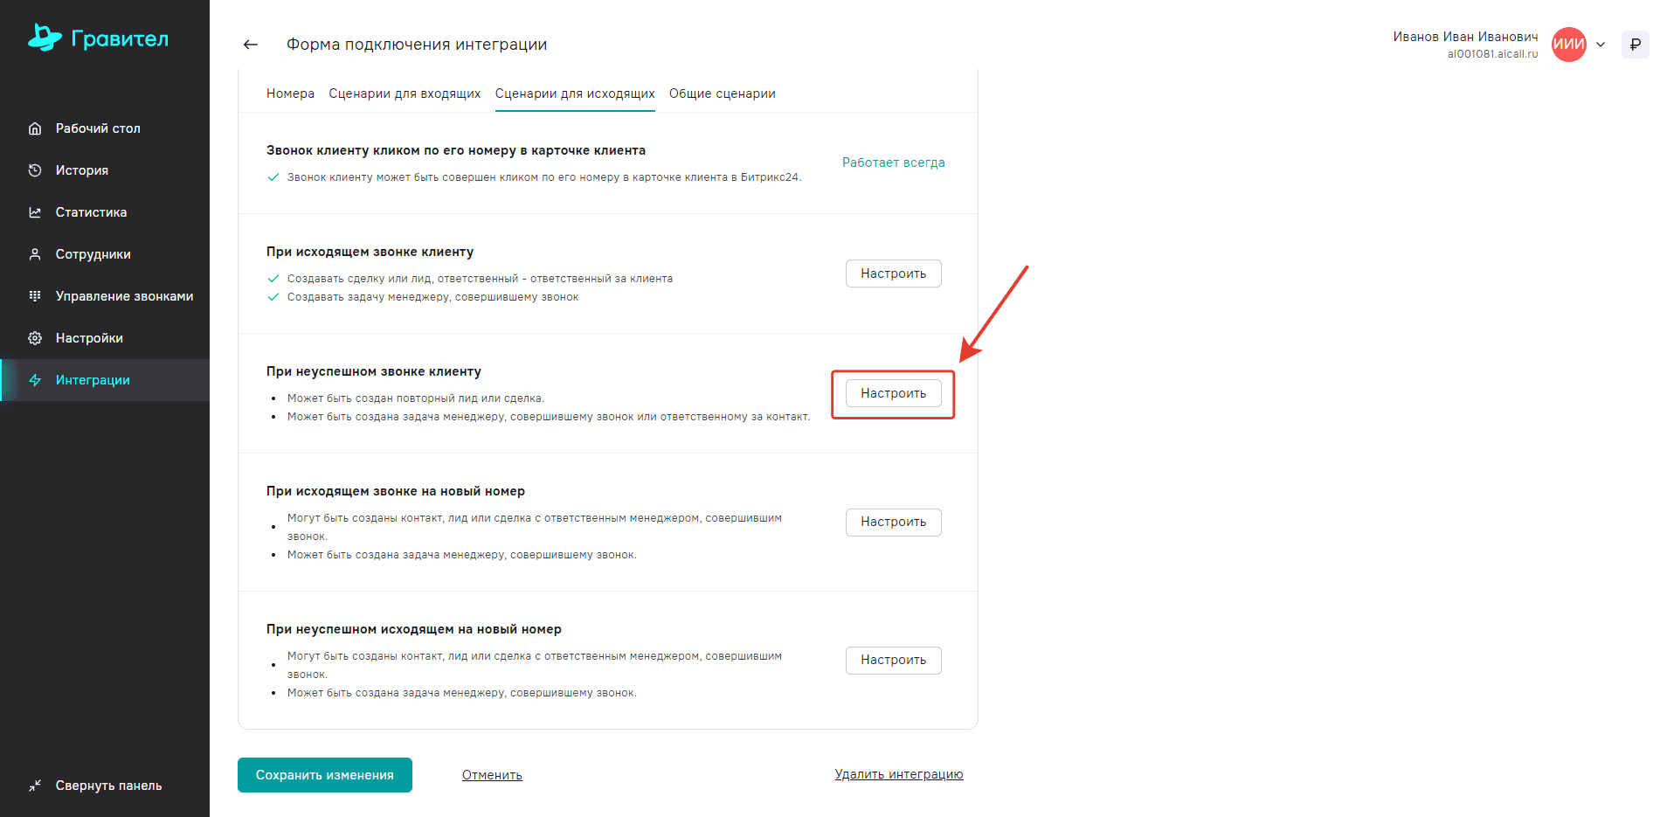The image size is (1667, 817).
Task: Open the Сотрудники person icon
Action: pyautogui.click(x=35, y=254)
